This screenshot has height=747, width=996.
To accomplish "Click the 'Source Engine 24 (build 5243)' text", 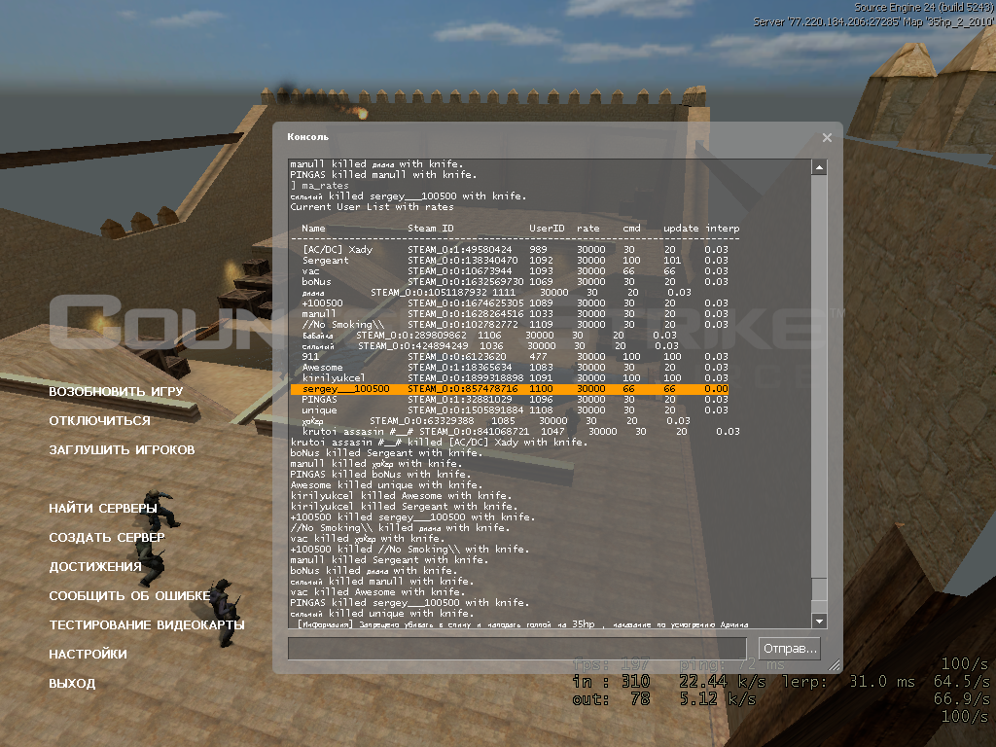I will (x=924, y=8).
